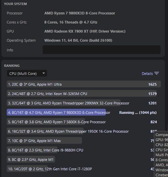
Task: Select the Apple M1 Ultra ranking row
Action: [84, 84]
